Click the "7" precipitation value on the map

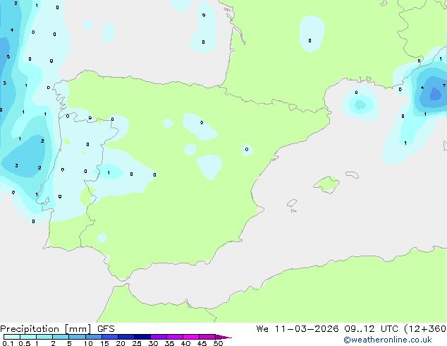click(444, 85)
